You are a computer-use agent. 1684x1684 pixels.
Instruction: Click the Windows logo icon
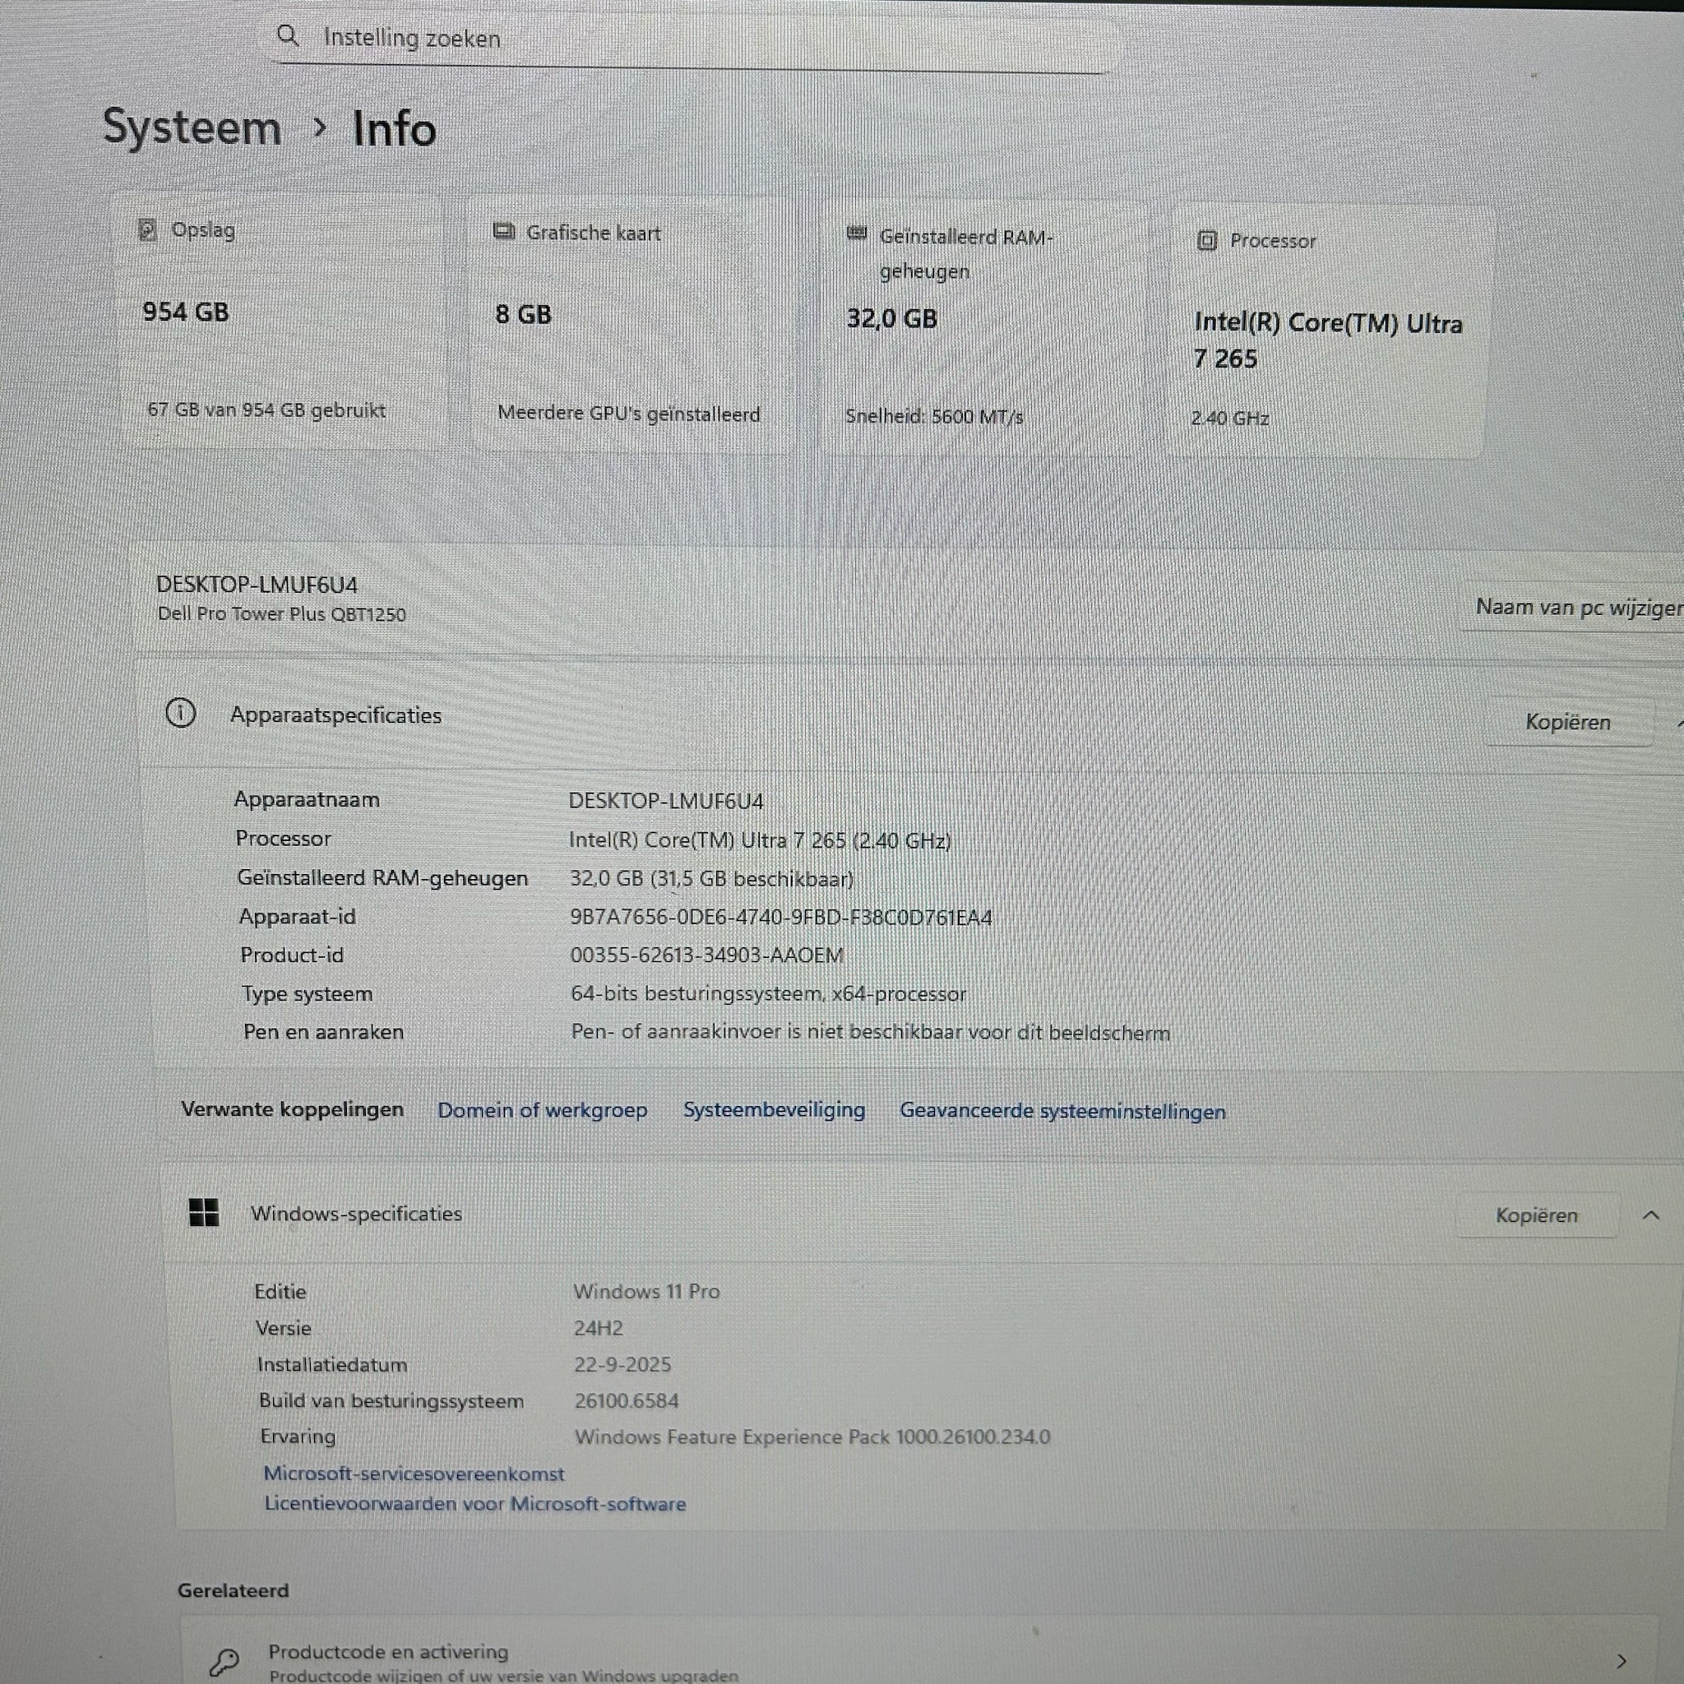coord(204,1213)
